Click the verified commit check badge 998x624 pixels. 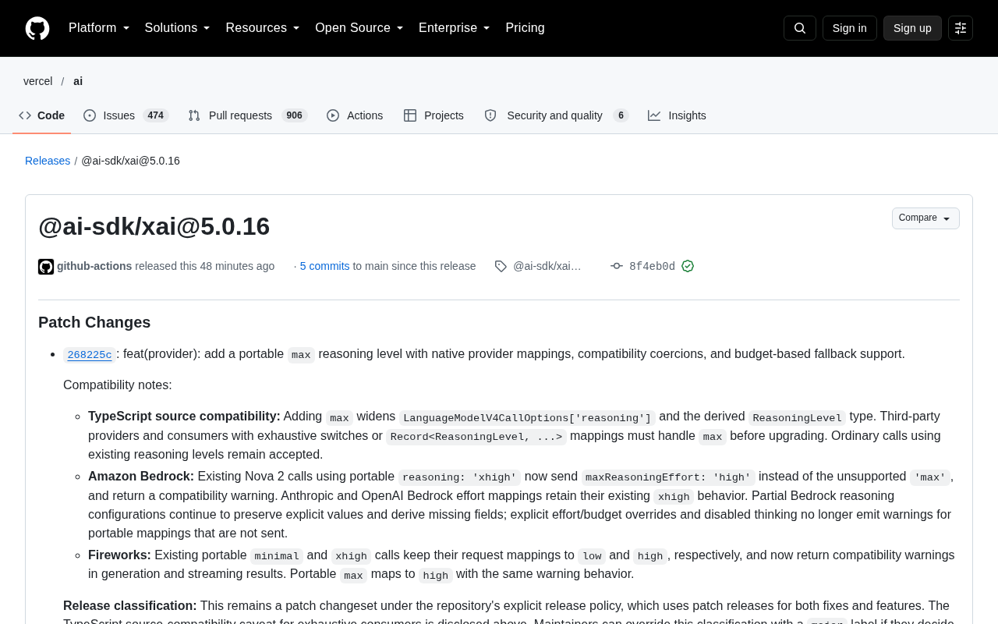click(688, 266)
